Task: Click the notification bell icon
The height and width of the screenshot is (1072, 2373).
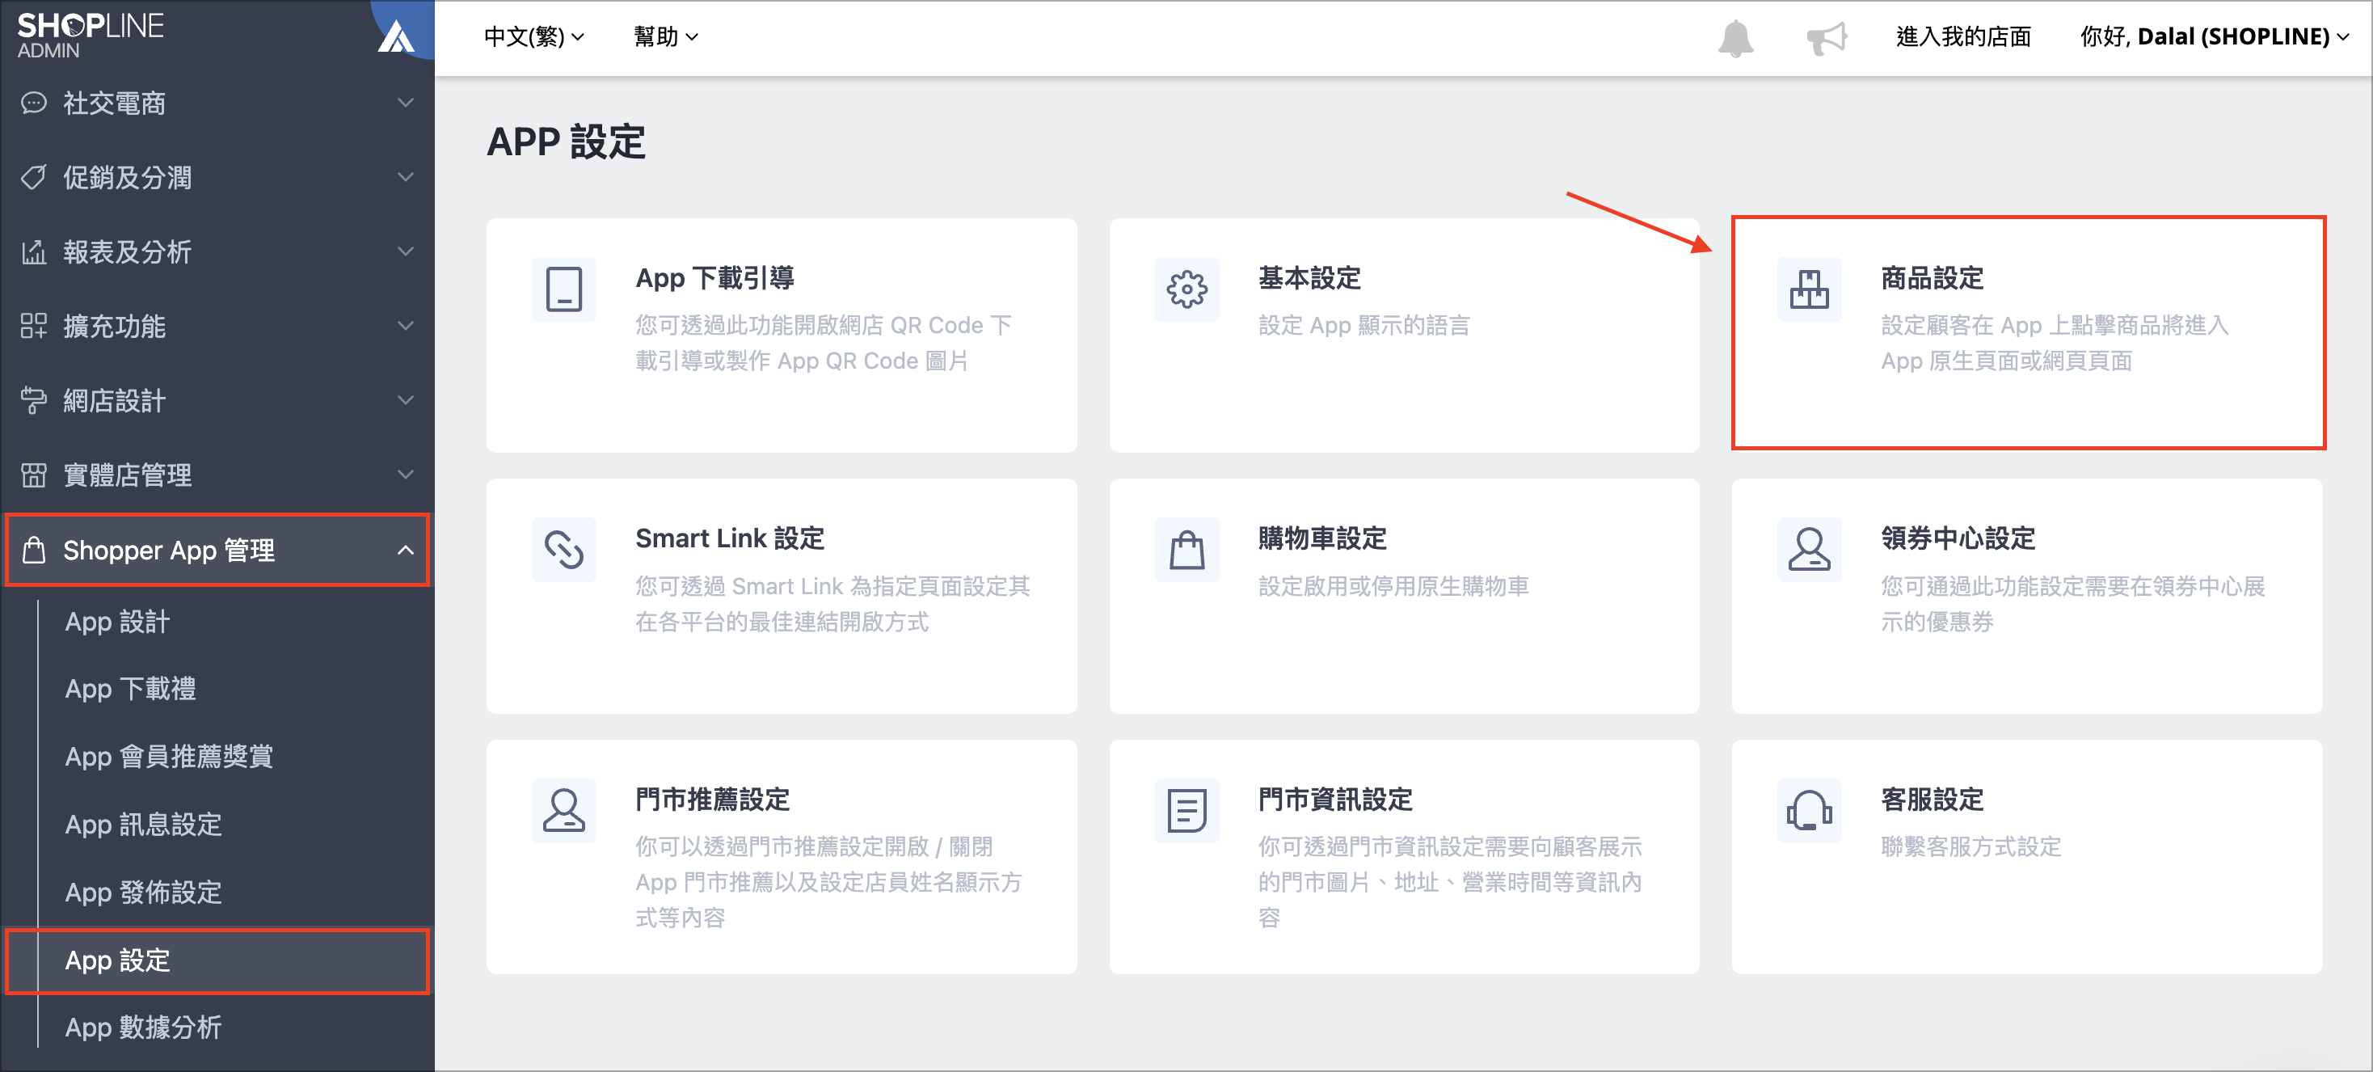Action: pyautogui.click(x=1734, y=38)
